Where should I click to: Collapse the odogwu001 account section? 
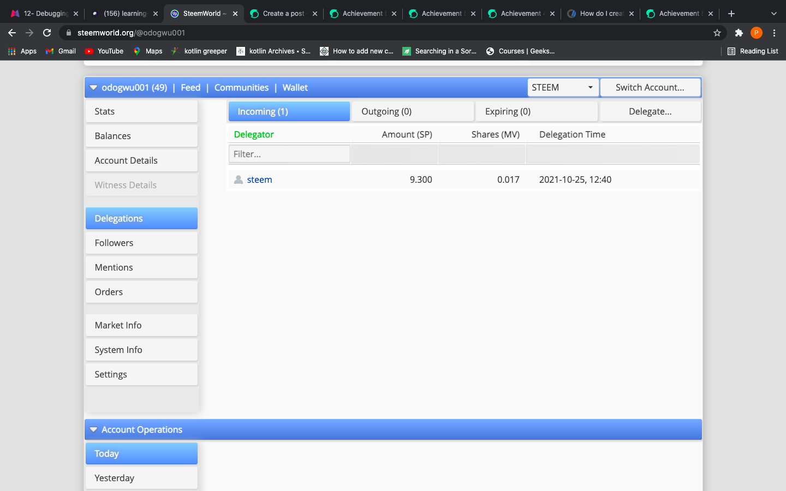[93, 87]
